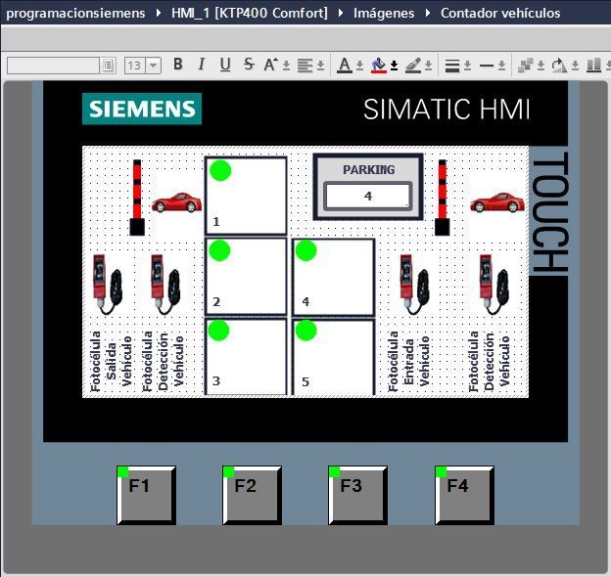The width and height of the screenshot is (611, 577).
Task: Toggle italic text formatting
Action: coord(202,65)
